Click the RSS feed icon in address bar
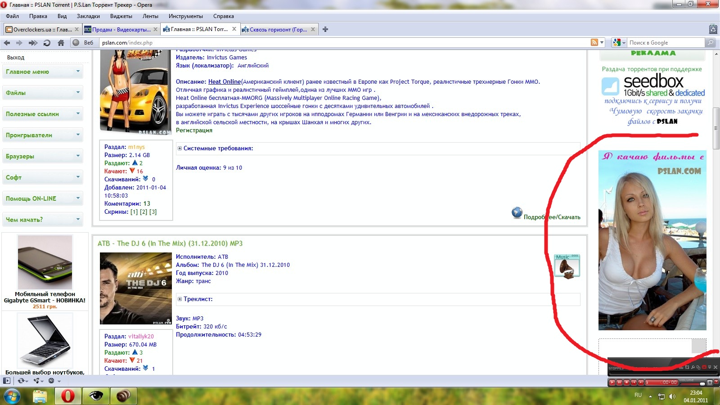The width and height of the screenshot is (720, 405). [x=594, y=42]
